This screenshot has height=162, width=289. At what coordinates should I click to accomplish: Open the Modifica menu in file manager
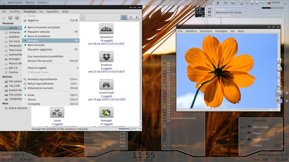[15, 11]
